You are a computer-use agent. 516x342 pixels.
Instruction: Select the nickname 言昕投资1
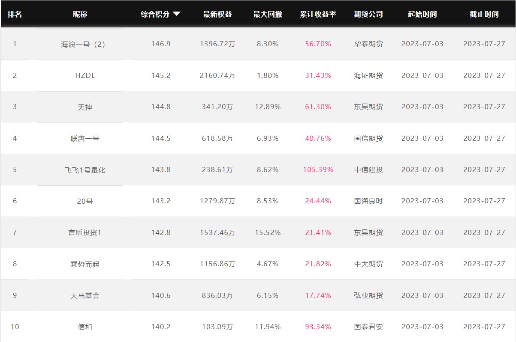point(85,233)
